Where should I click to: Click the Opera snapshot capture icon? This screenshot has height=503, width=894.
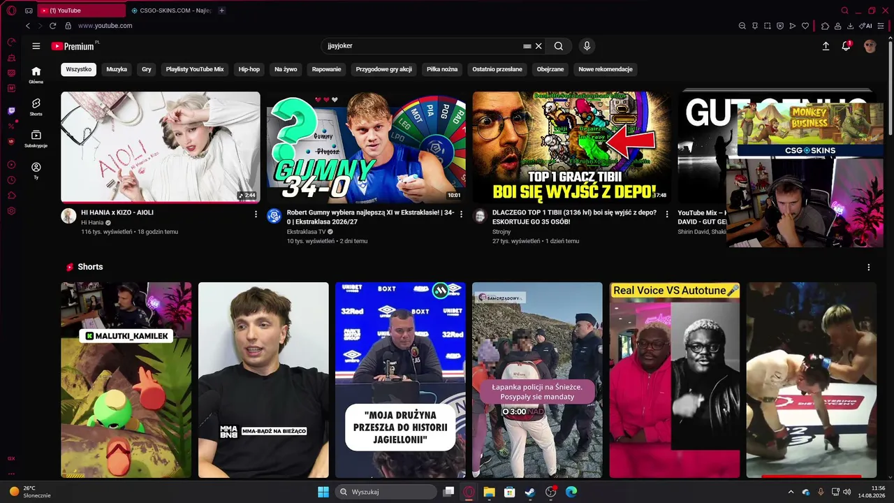[767, 26]
